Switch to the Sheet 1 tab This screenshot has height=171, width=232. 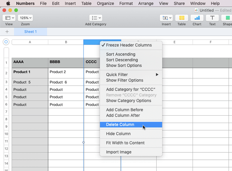pos(31,32)
